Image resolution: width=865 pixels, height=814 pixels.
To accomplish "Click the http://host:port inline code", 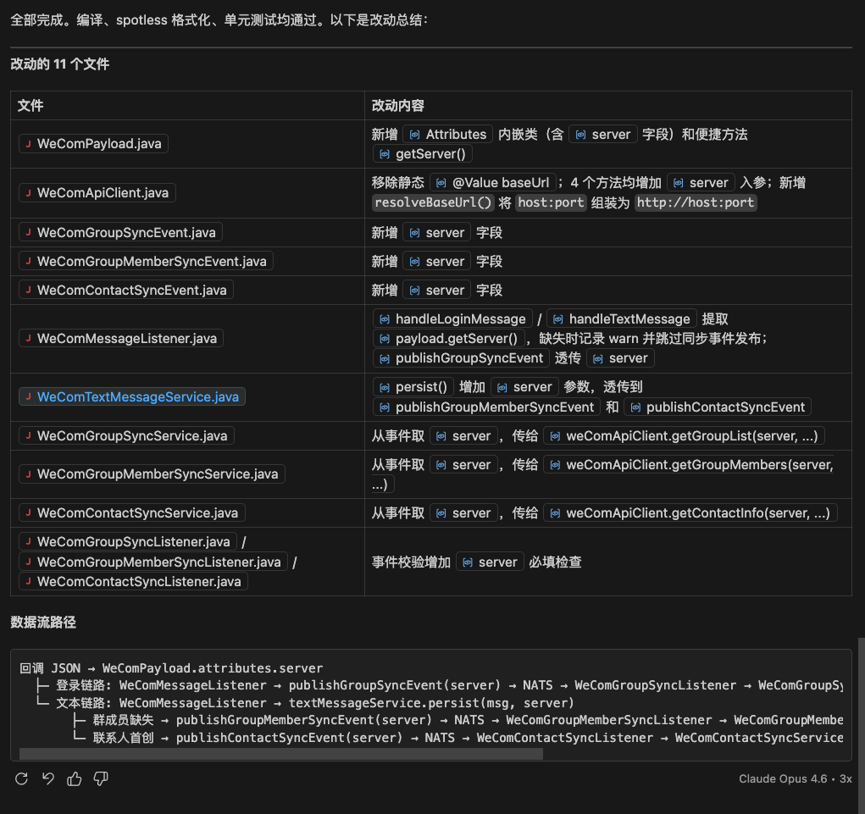I will click(696, 202).
